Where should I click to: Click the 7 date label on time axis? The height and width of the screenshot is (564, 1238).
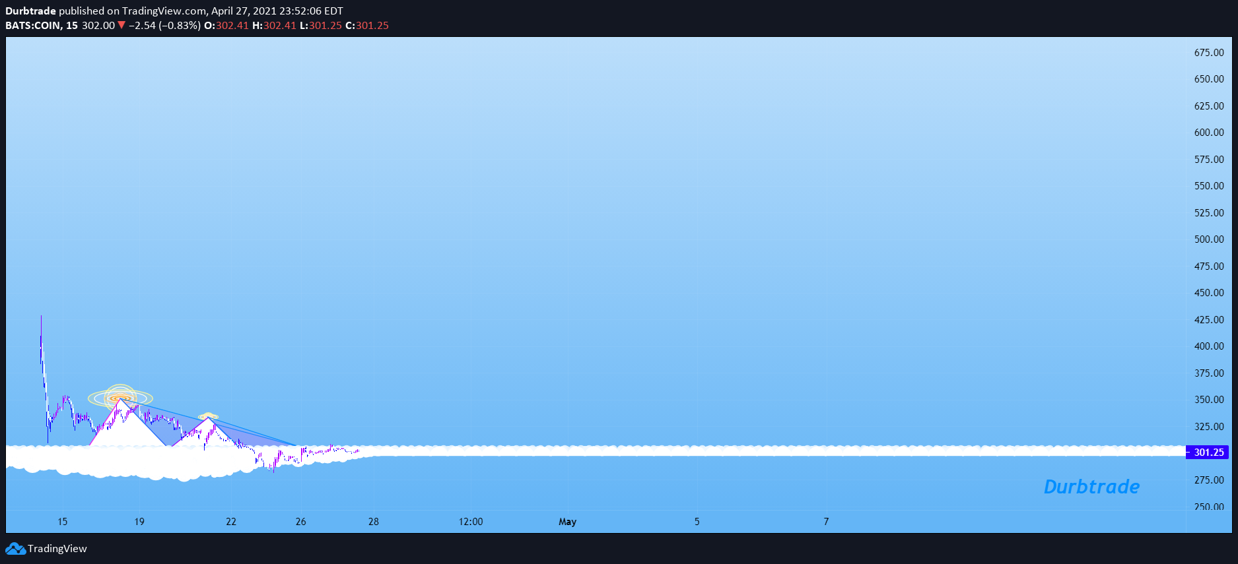tap(826, 522)
